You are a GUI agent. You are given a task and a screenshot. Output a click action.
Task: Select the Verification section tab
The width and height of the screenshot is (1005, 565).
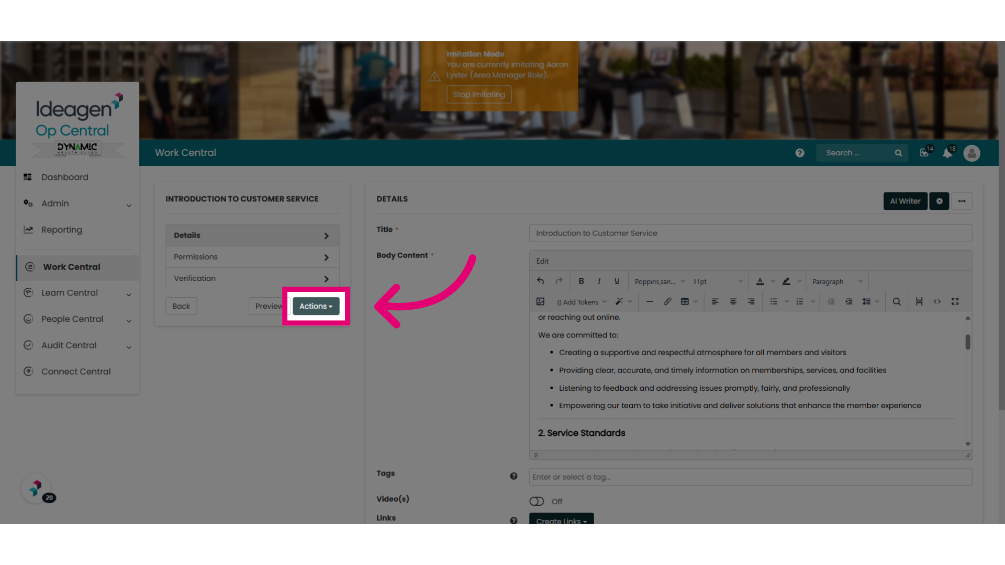(252, 278)
